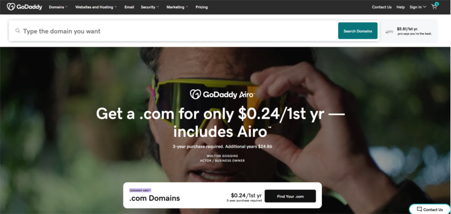Click the magnifier icon in search bar
The width and height of the screenshot is (451, 214).
(18, 31)
